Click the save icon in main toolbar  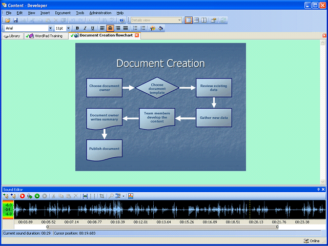pos(15,20)
